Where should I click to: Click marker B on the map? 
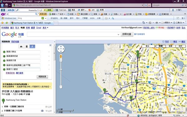(131, 98)
